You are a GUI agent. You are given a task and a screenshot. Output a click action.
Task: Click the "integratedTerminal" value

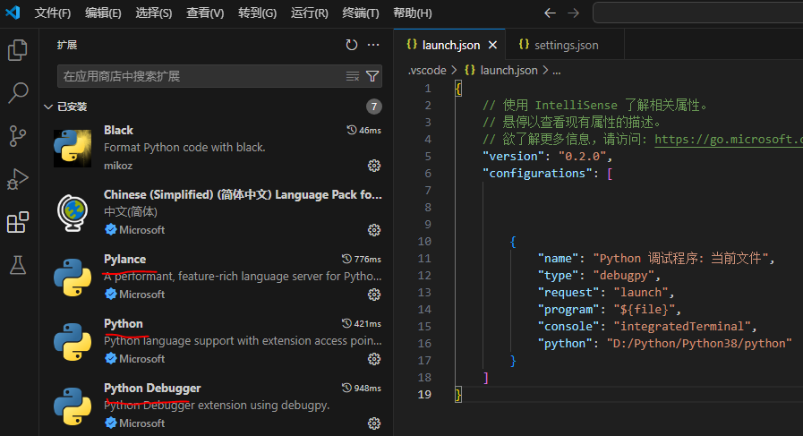(681, 327)
